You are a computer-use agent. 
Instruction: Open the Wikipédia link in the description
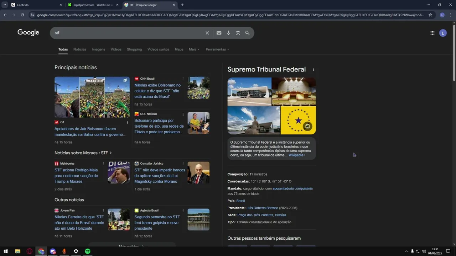point(297,155)
